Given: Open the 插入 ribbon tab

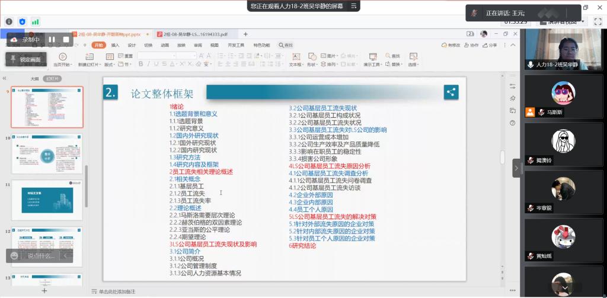Looking at the screenshot, I should (x=115, y=45).
